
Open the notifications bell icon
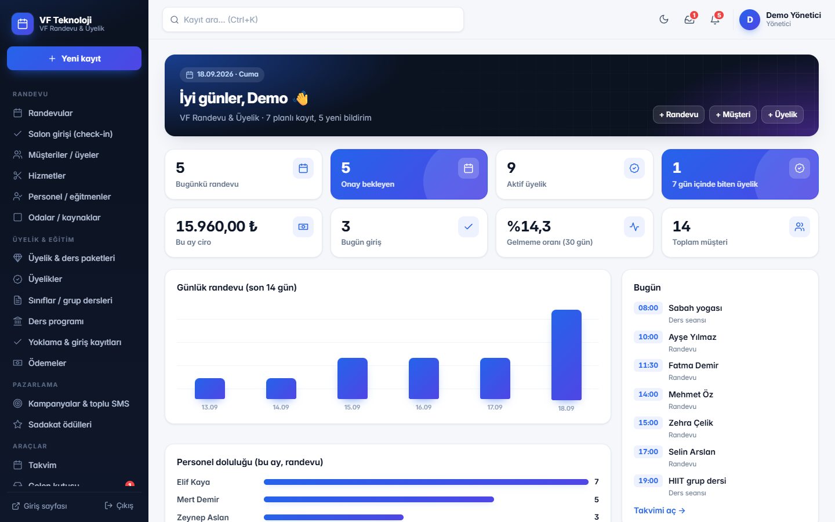click(x=715, y=19)
